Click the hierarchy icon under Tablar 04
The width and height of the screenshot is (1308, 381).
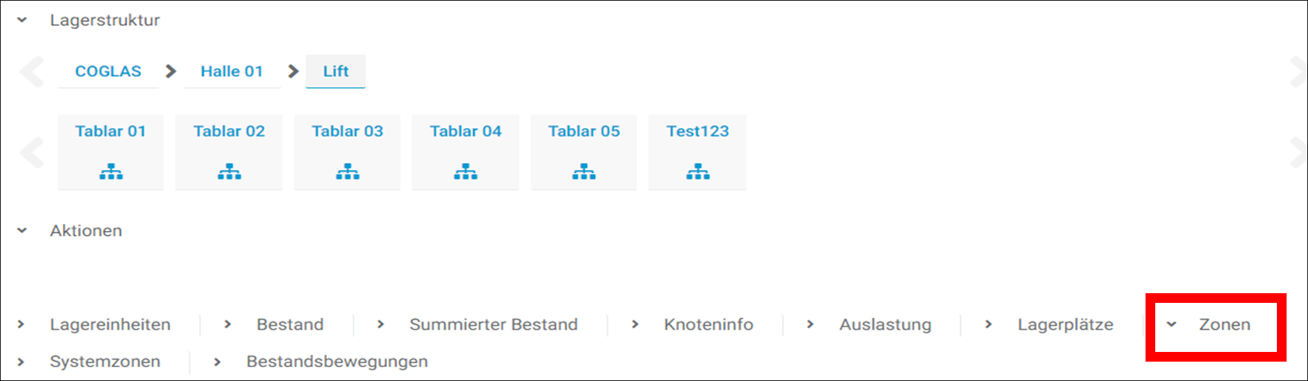point(466,171)
